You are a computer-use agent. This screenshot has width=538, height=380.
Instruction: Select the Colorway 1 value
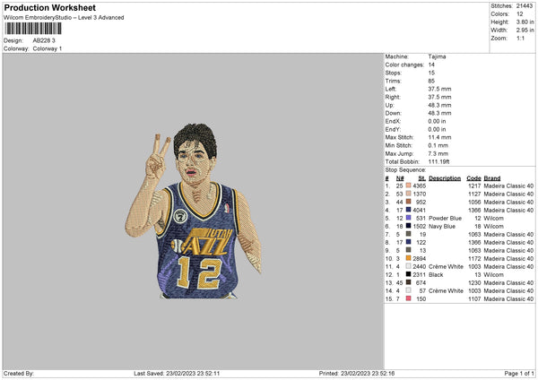point(48,48)
